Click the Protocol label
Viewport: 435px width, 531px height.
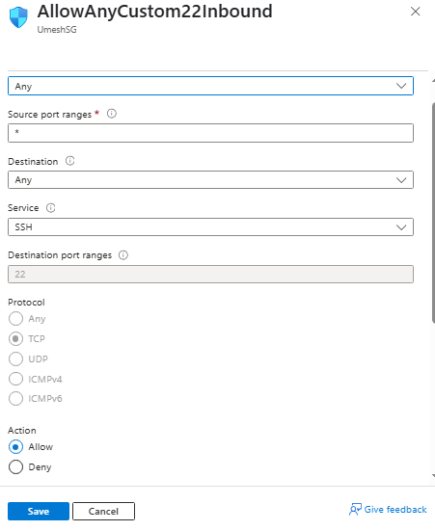[x=26, y=302]
